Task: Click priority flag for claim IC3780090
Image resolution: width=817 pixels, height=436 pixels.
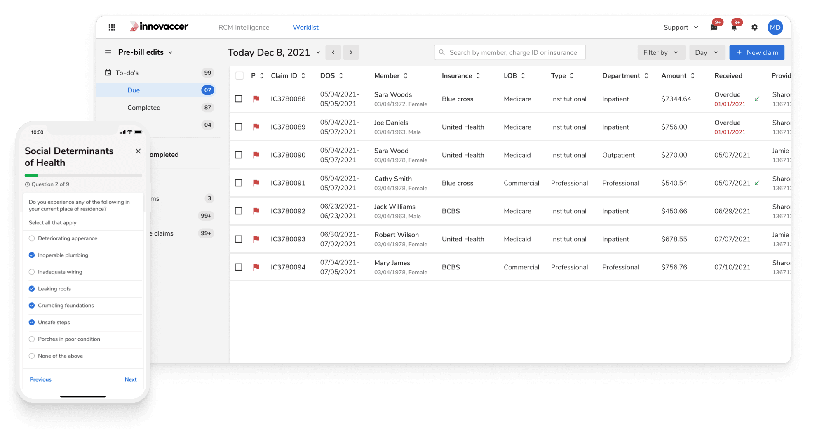Action: tap(256, 155)
